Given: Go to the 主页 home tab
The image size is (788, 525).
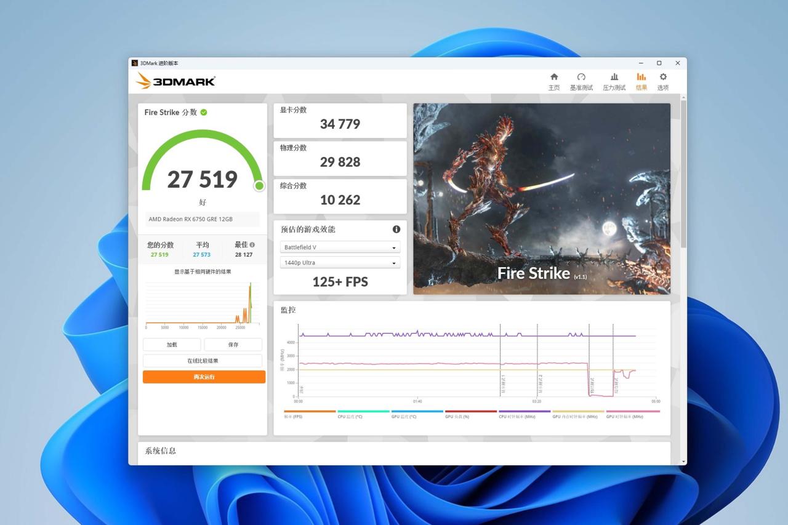Looking at the screenshot, I should point(554,81).
